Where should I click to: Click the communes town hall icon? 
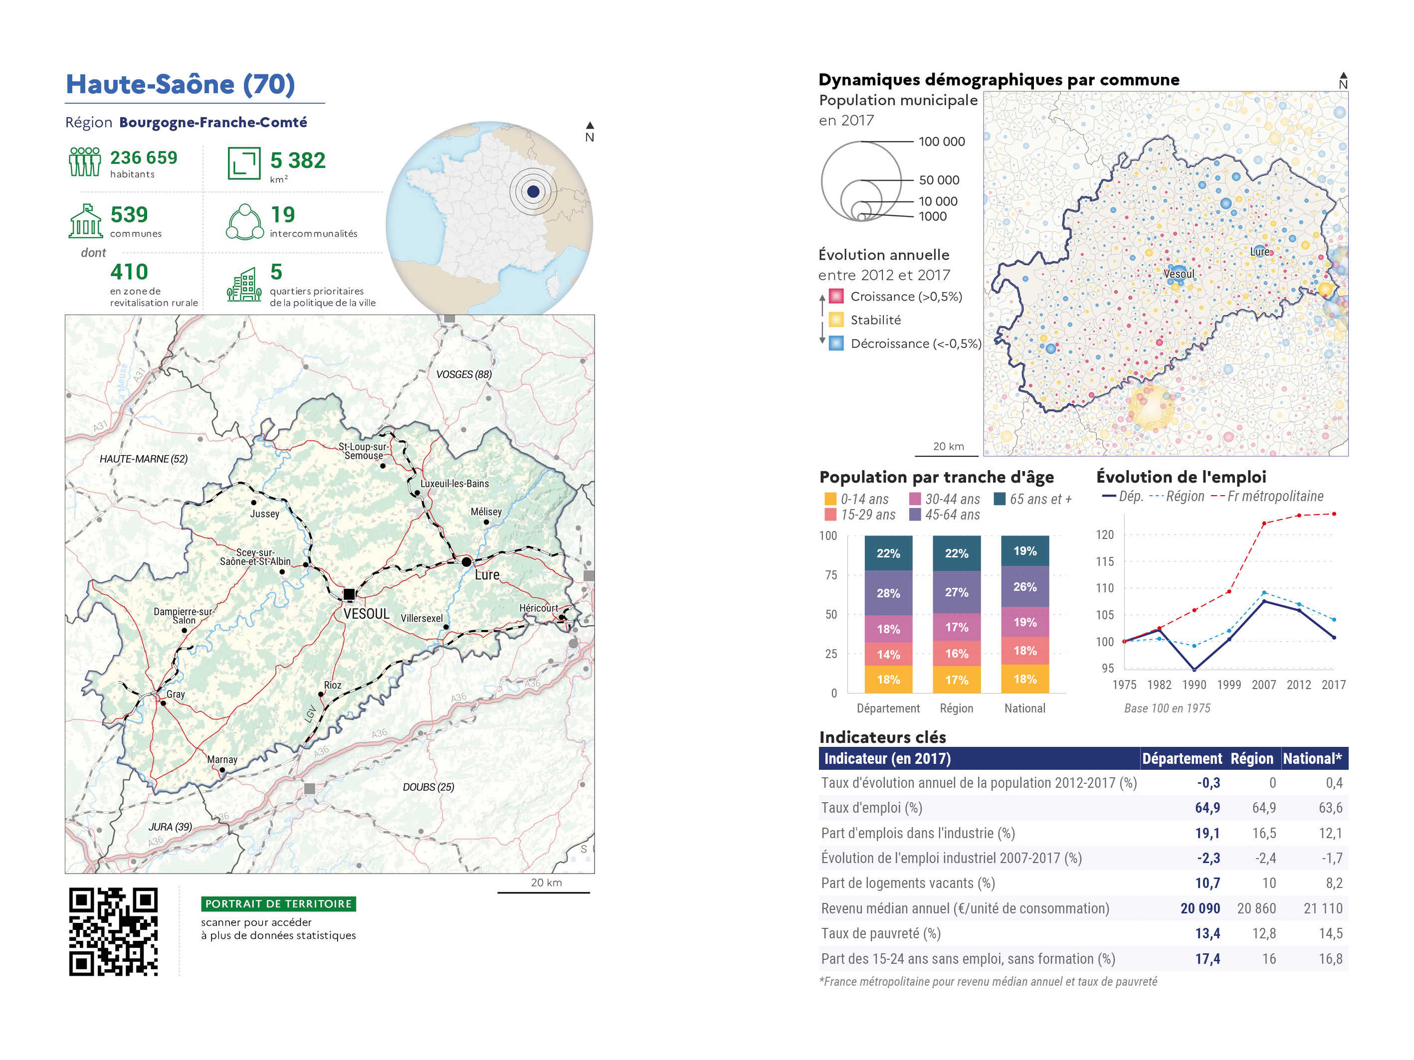86,221
